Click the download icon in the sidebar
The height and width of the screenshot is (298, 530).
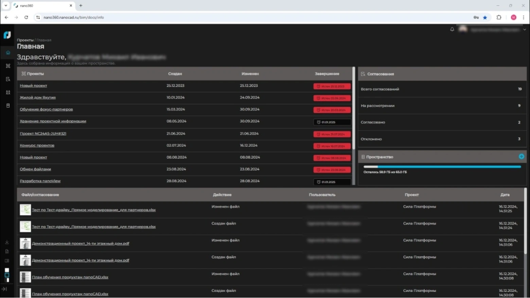[x=7, y=242]
